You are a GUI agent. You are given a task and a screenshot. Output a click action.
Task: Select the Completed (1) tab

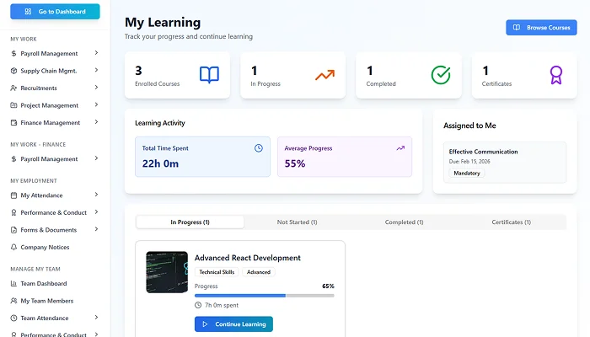[x=405, y=222]
